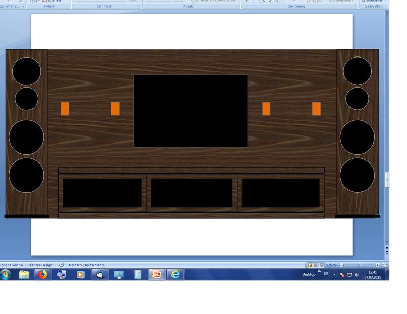407x314 pixels.
Task: Select the right black drawer panel of the cabinet
Action: [x=281, y=193]
